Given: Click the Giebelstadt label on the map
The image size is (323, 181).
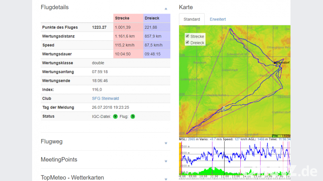Looking at the screenshot, I should tap(230, 70).
